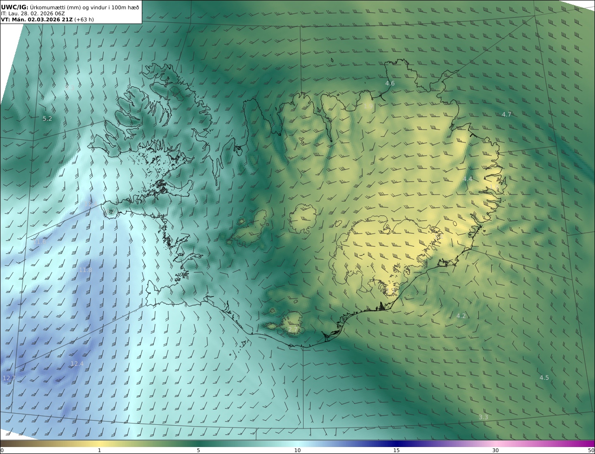This screenshot has width=595, height=454.
Task: Click the brown start of the colorbar
Action: pos(8,443)
